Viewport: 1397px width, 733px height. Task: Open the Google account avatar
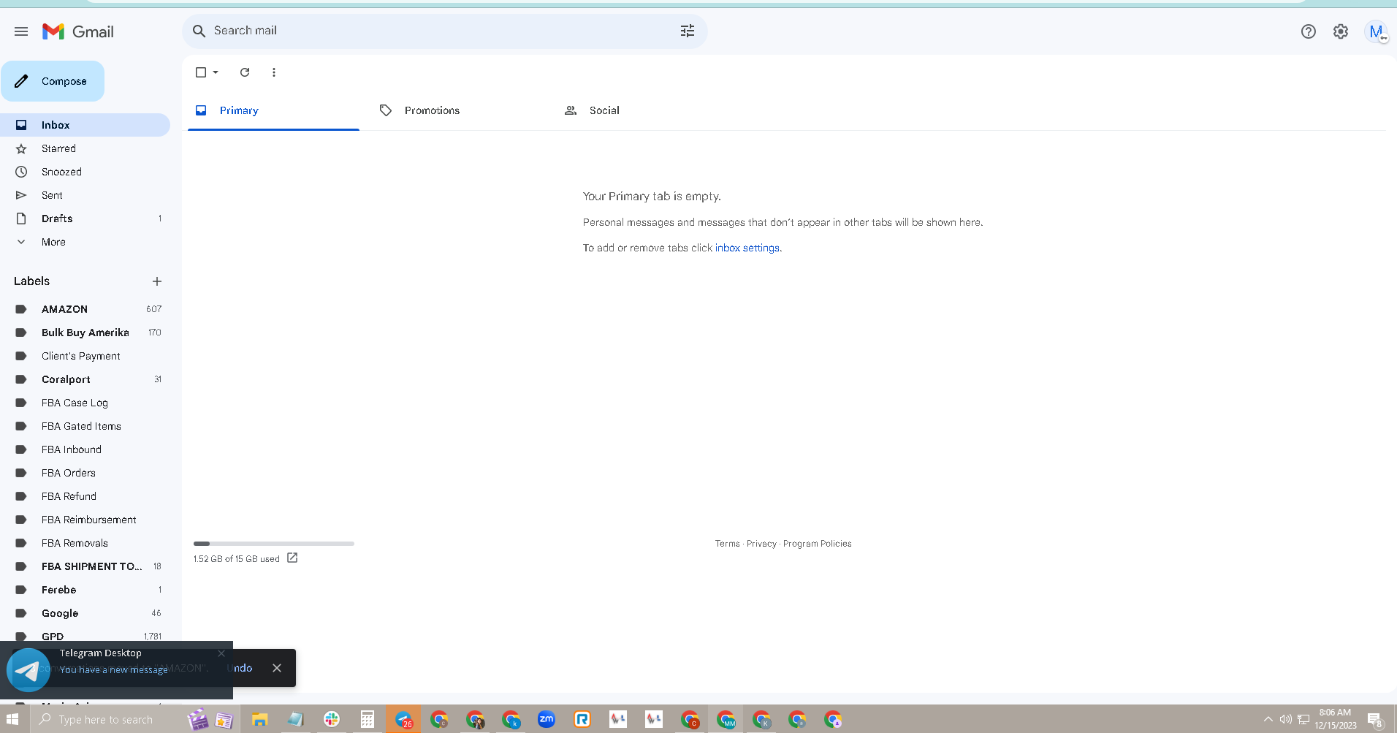(1376, 31)
